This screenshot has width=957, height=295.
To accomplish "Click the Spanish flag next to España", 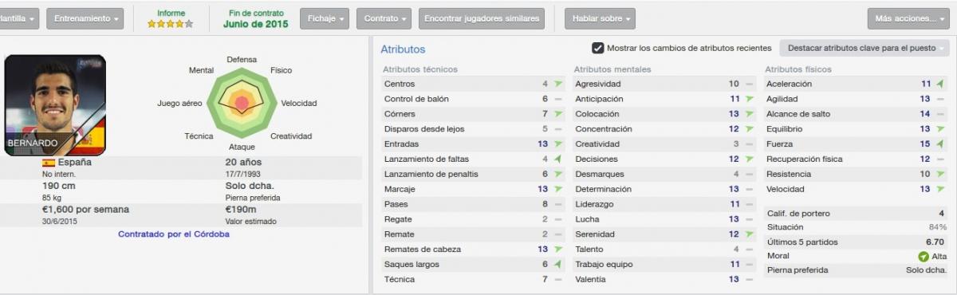I will click(x=48, y=163).
